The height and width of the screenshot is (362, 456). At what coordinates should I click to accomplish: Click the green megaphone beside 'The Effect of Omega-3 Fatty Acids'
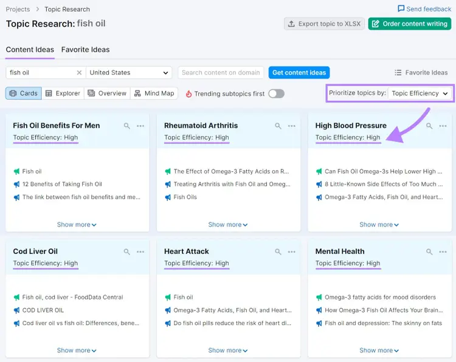(x=168, y=171)
